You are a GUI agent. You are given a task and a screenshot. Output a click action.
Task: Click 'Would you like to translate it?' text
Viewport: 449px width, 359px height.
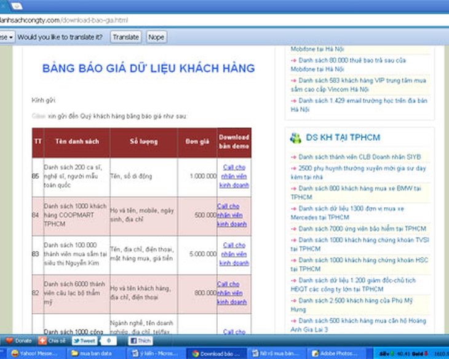click(60, 37)
